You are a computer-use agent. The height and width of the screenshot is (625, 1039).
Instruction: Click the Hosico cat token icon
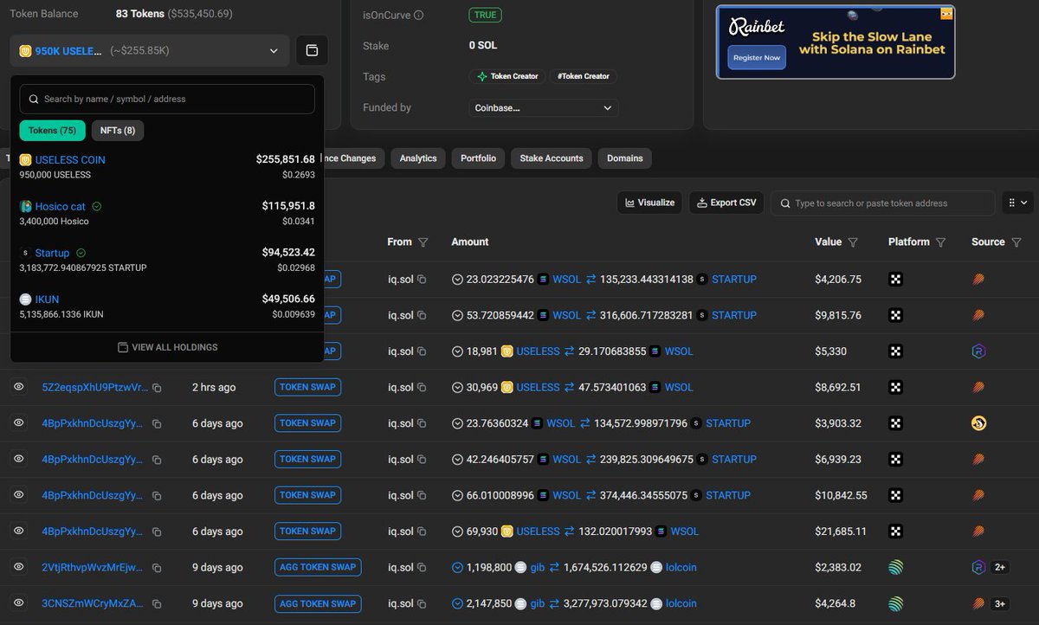[25, 207]
